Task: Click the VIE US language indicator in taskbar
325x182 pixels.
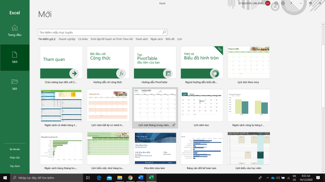Action: pos(294,178)
